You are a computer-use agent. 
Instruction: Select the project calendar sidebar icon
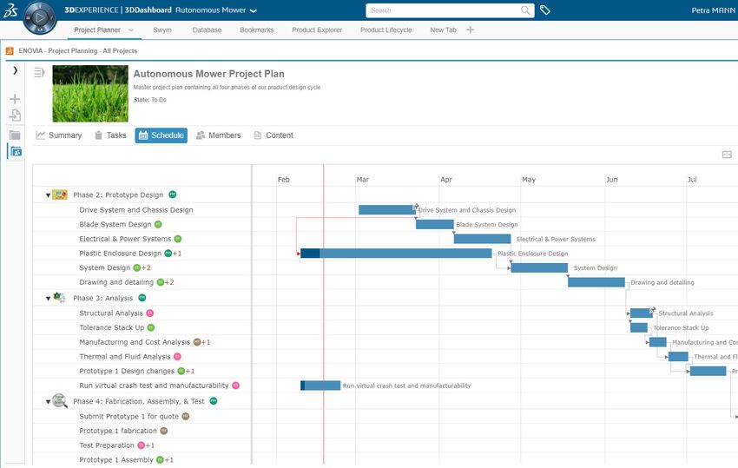(16, 152)
